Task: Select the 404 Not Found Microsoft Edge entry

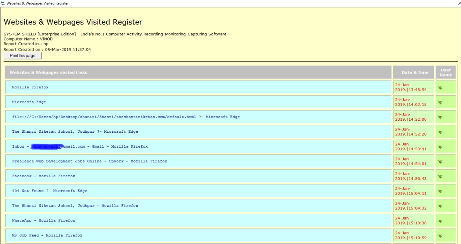Action: coord(198,191)
